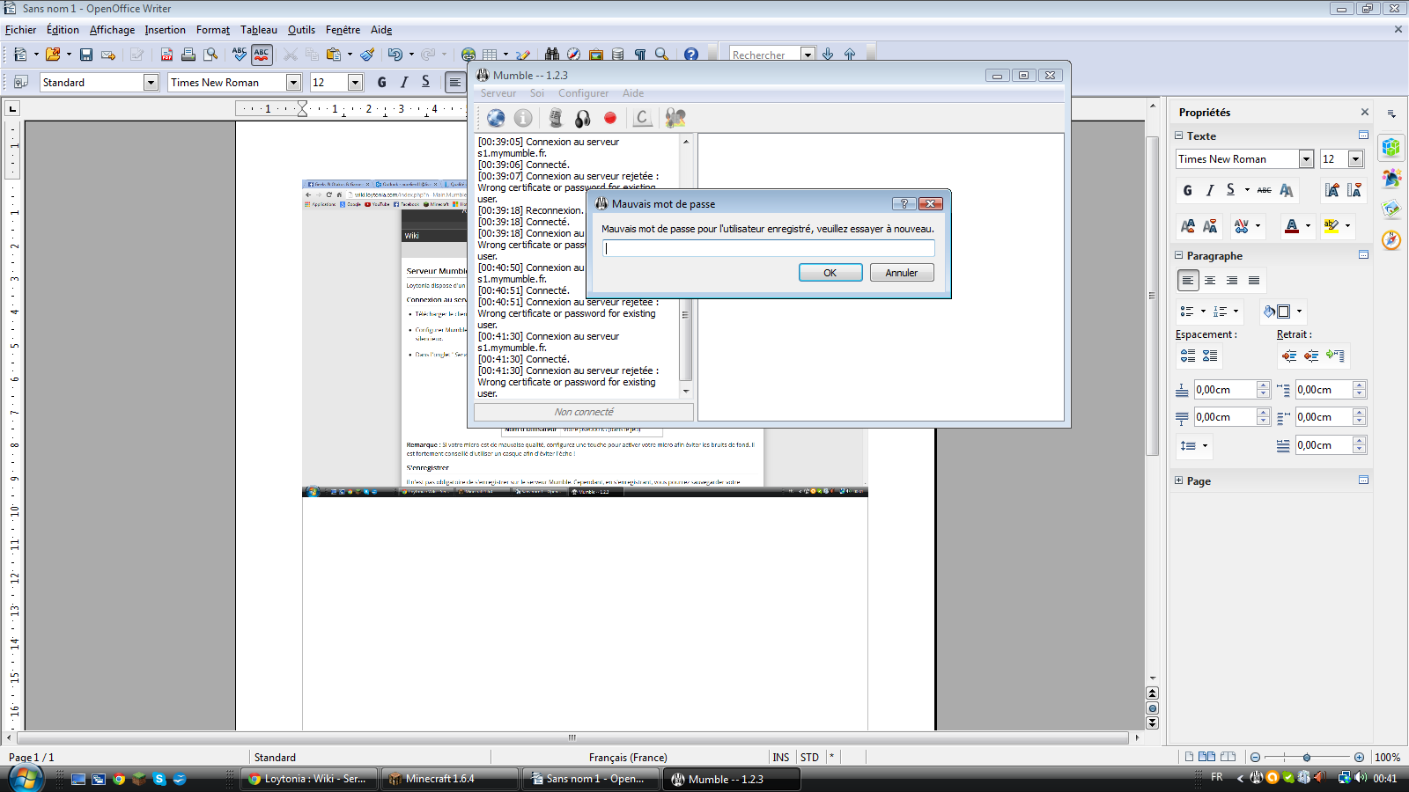This screenshot has width=1409, height=792.
Task: Click the password input field in dialog
Action: click(768, 248)
